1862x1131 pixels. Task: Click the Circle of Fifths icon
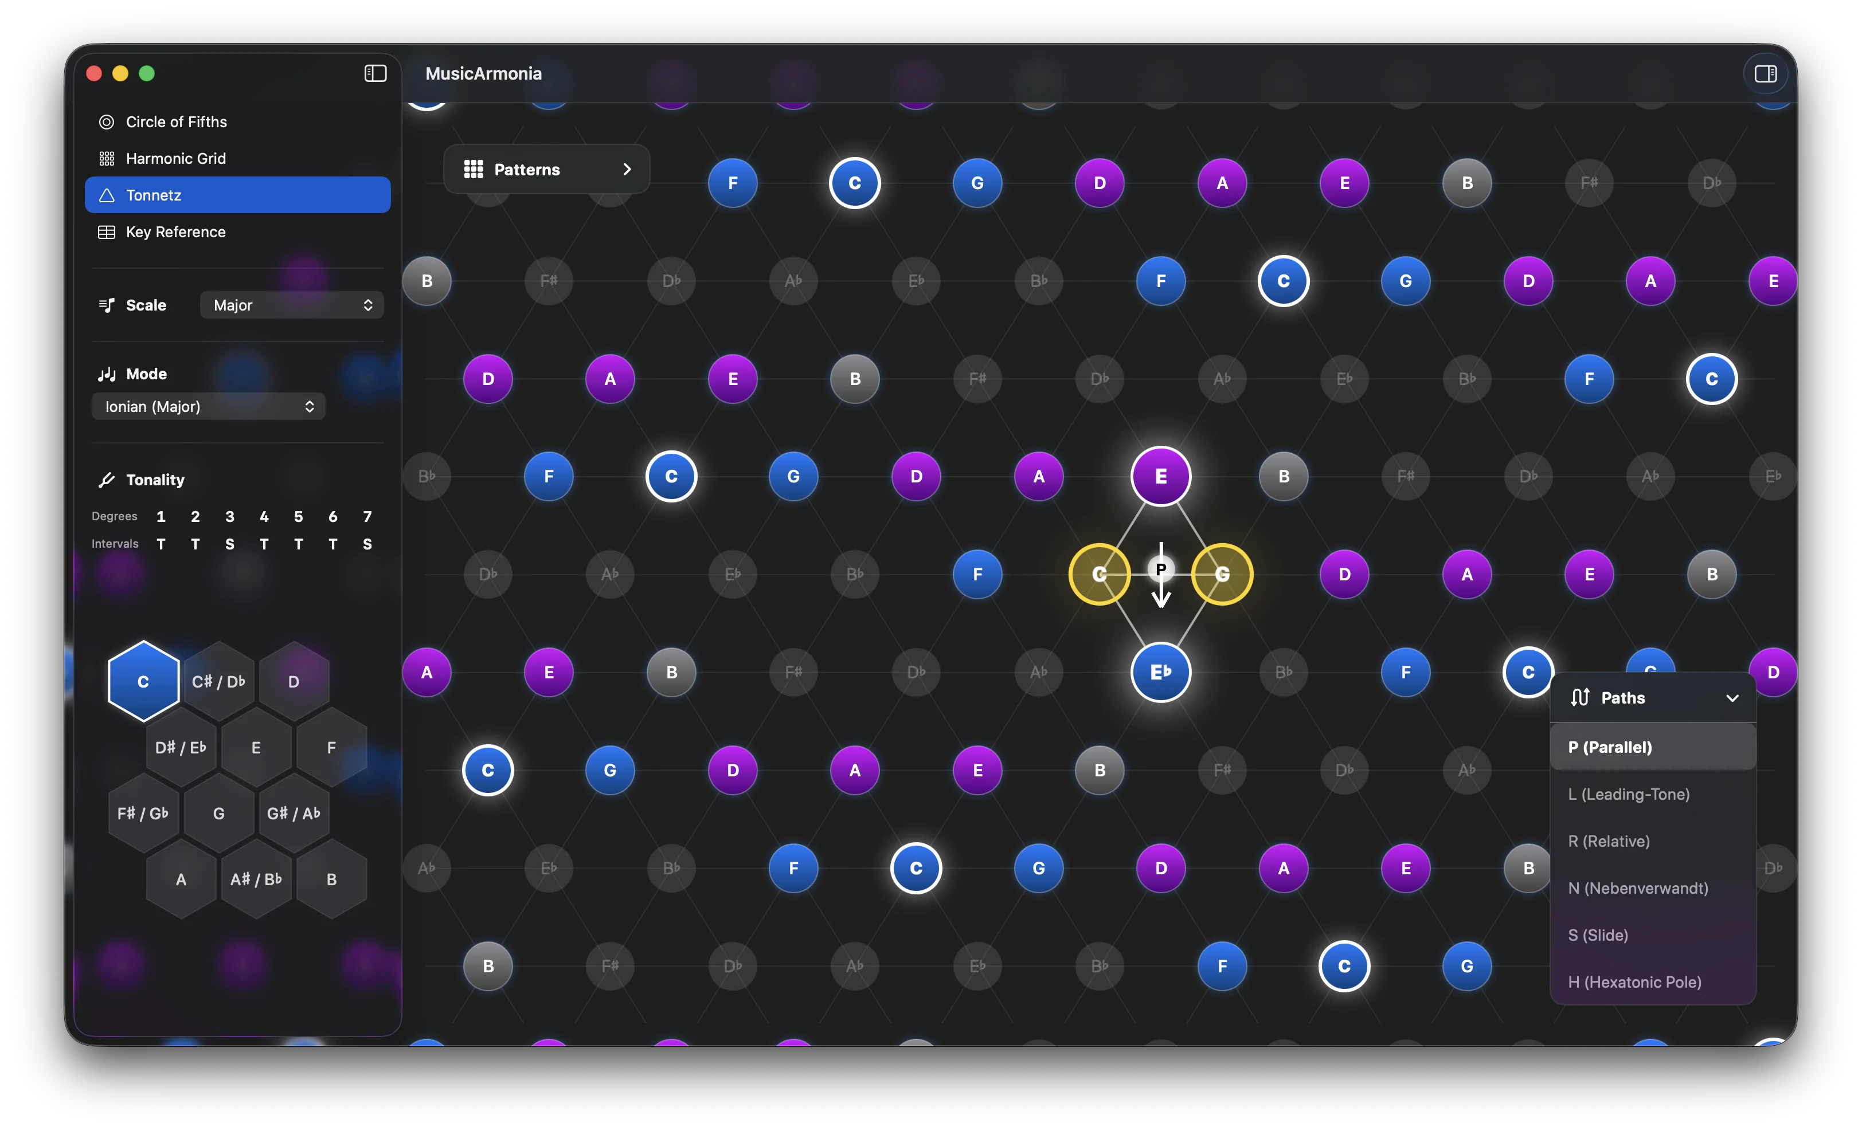click(x=107, y=121)
